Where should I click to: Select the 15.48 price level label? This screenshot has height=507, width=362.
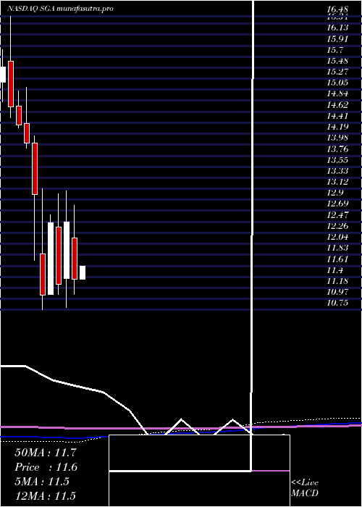337,61
